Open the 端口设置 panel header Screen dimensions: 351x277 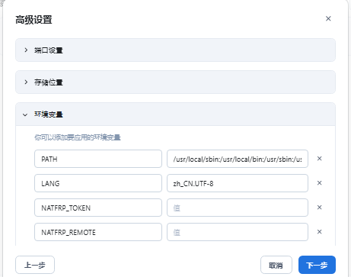(x=175, y=50)
